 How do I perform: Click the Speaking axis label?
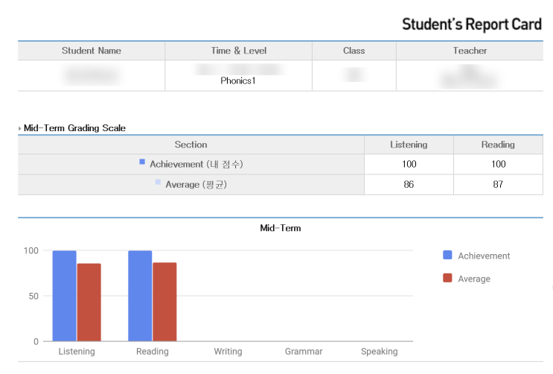click(x=379, y=352)
